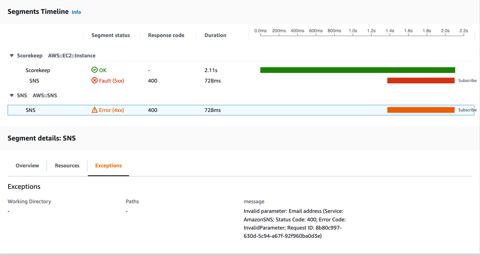This screenshot has height=255, width=480.
Task: Select the SNS subsegment under Scorekeep
Action: (34, 81)
